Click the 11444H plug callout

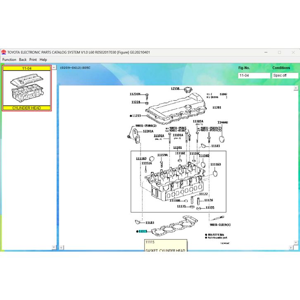coord(223,123)
